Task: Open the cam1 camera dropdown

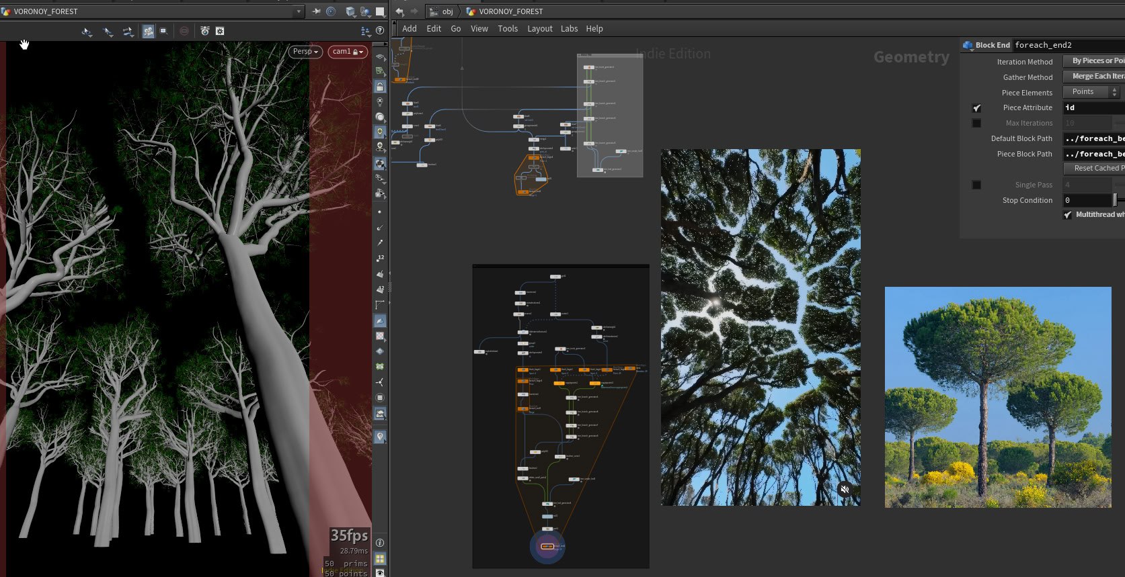Action: [348, 52]
